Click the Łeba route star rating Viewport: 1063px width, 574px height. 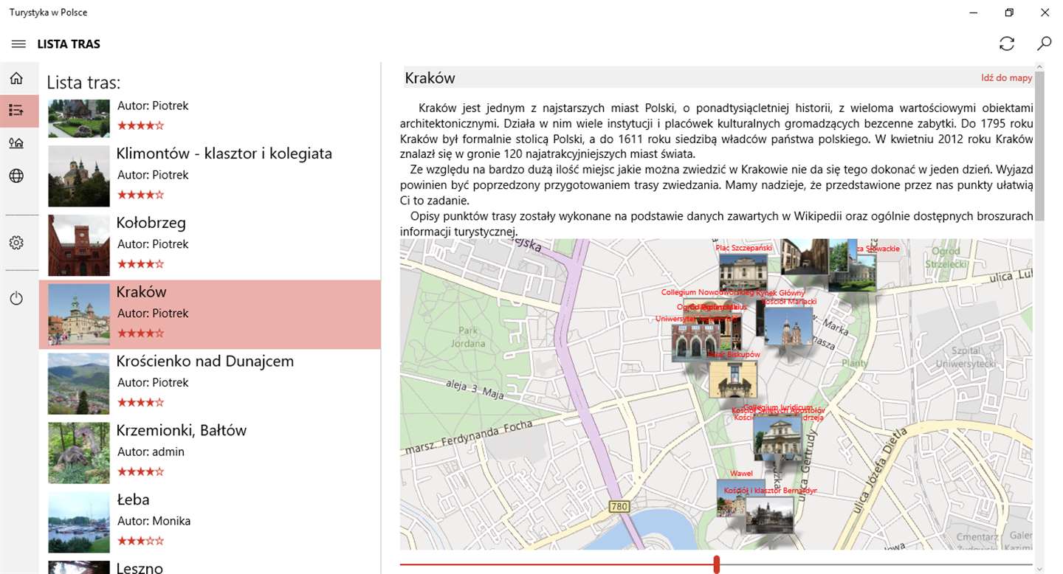[x=140, y=541]
